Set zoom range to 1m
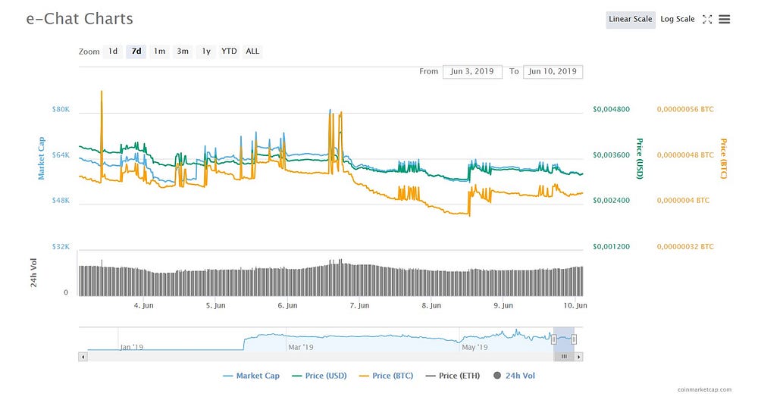 tap(159, 52)
